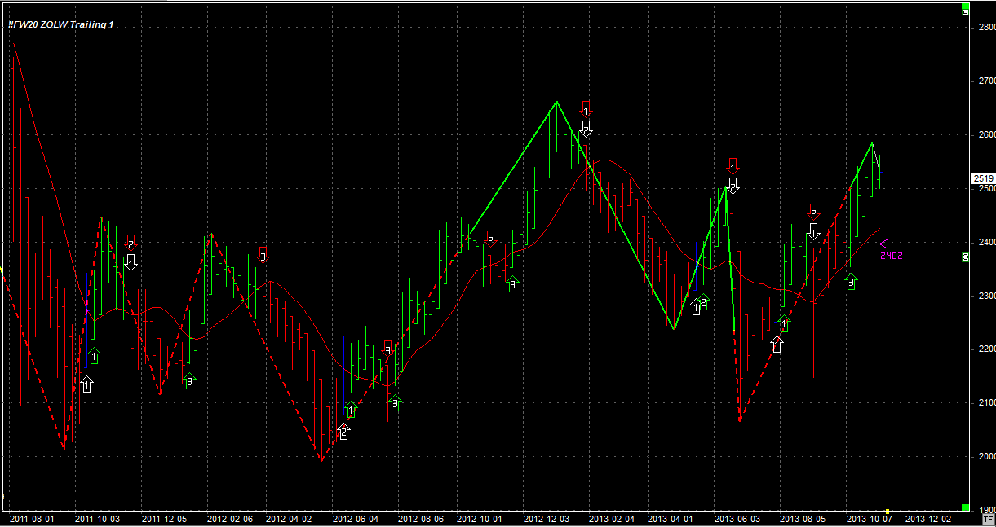The image size is (996, 527).
Task: Click the green square at chart's bottom-right corner
Action: click(966, 507)
